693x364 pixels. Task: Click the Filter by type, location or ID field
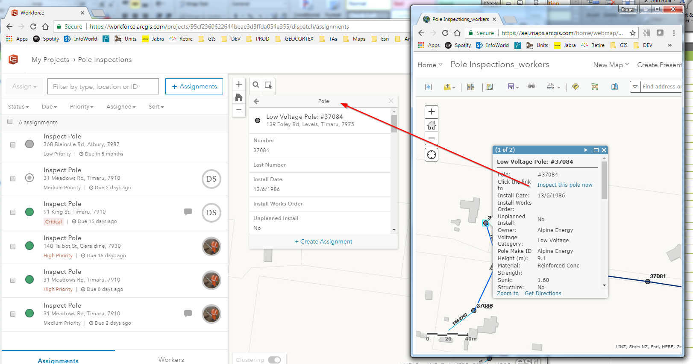click(103, 86)
